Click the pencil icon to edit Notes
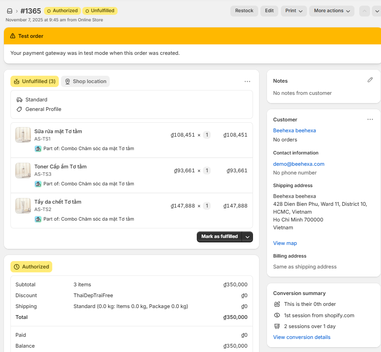The width and height of the screenshot is (381, 352). 370,80
